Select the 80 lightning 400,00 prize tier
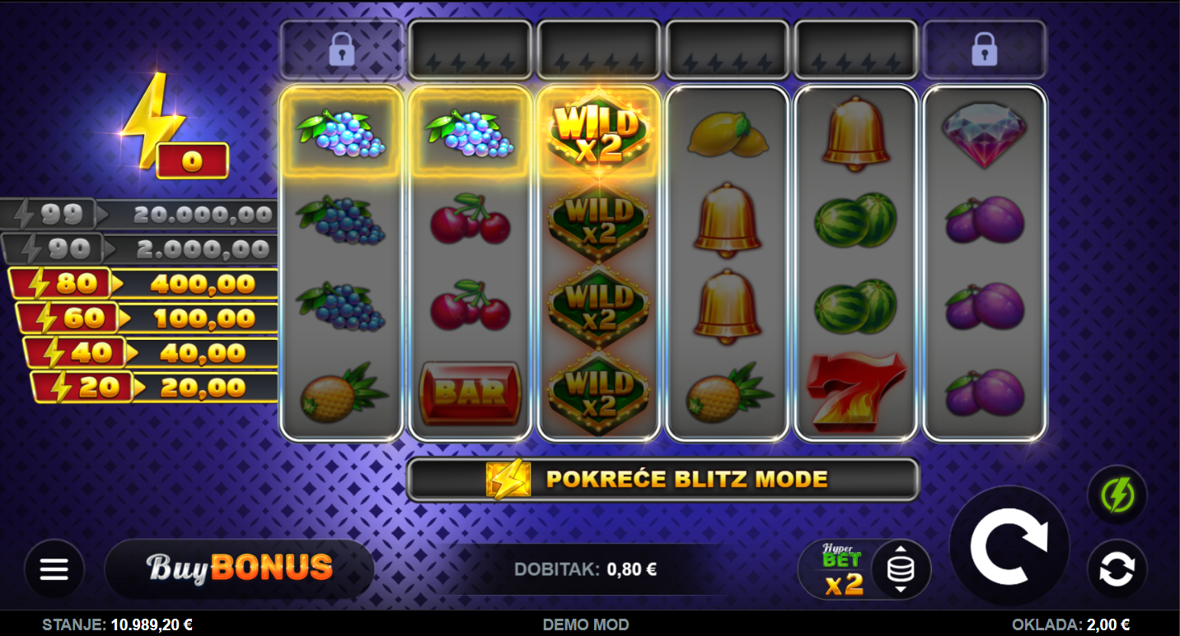 point(144,284)
